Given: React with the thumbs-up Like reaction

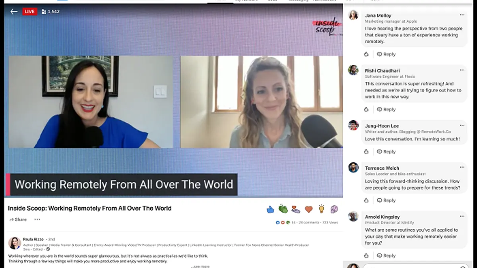Looking at the screenshot, I should pyautogui.click(x=270, y=209).
